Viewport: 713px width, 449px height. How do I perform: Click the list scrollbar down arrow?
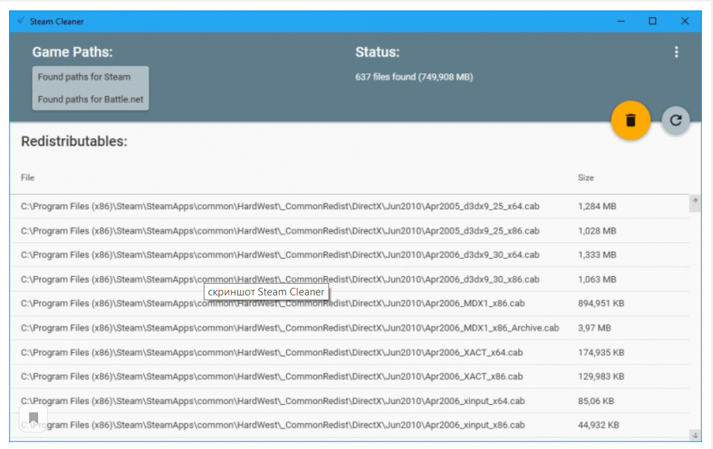tap(695, 435)
